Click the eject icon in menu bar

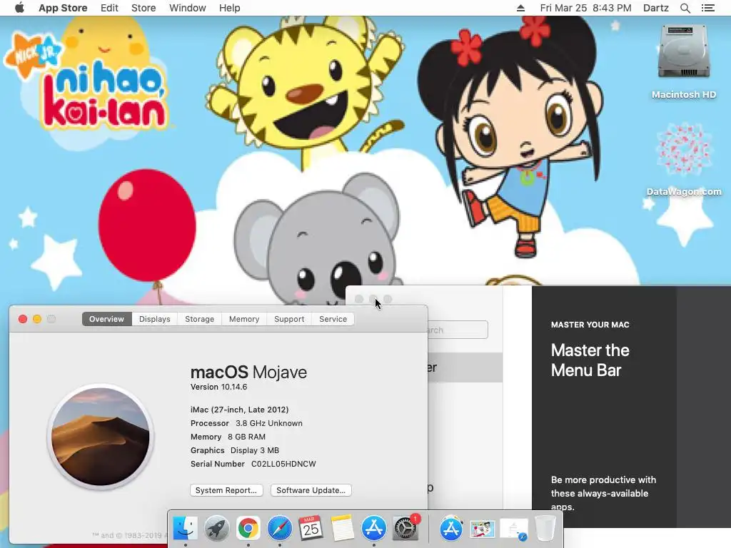pos(520,8)
